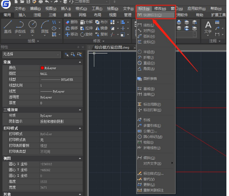The width and height of the screenshot is (229, 196).
Task: Choose 坐标(O) ordinate dimension
Action: 156,42
